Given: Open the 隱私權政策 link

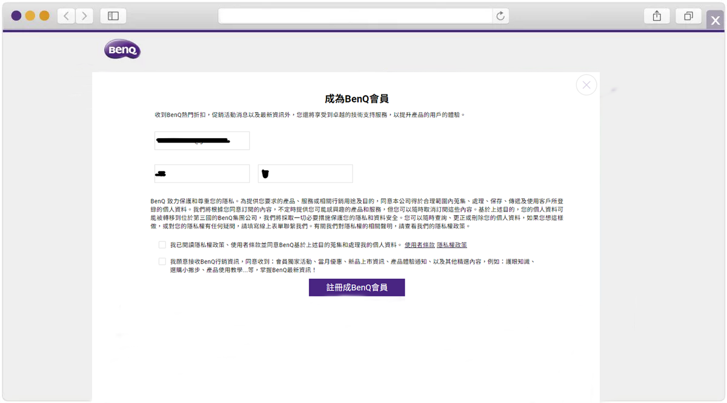Looking at the screenshot, I should (x=452, y=245).
